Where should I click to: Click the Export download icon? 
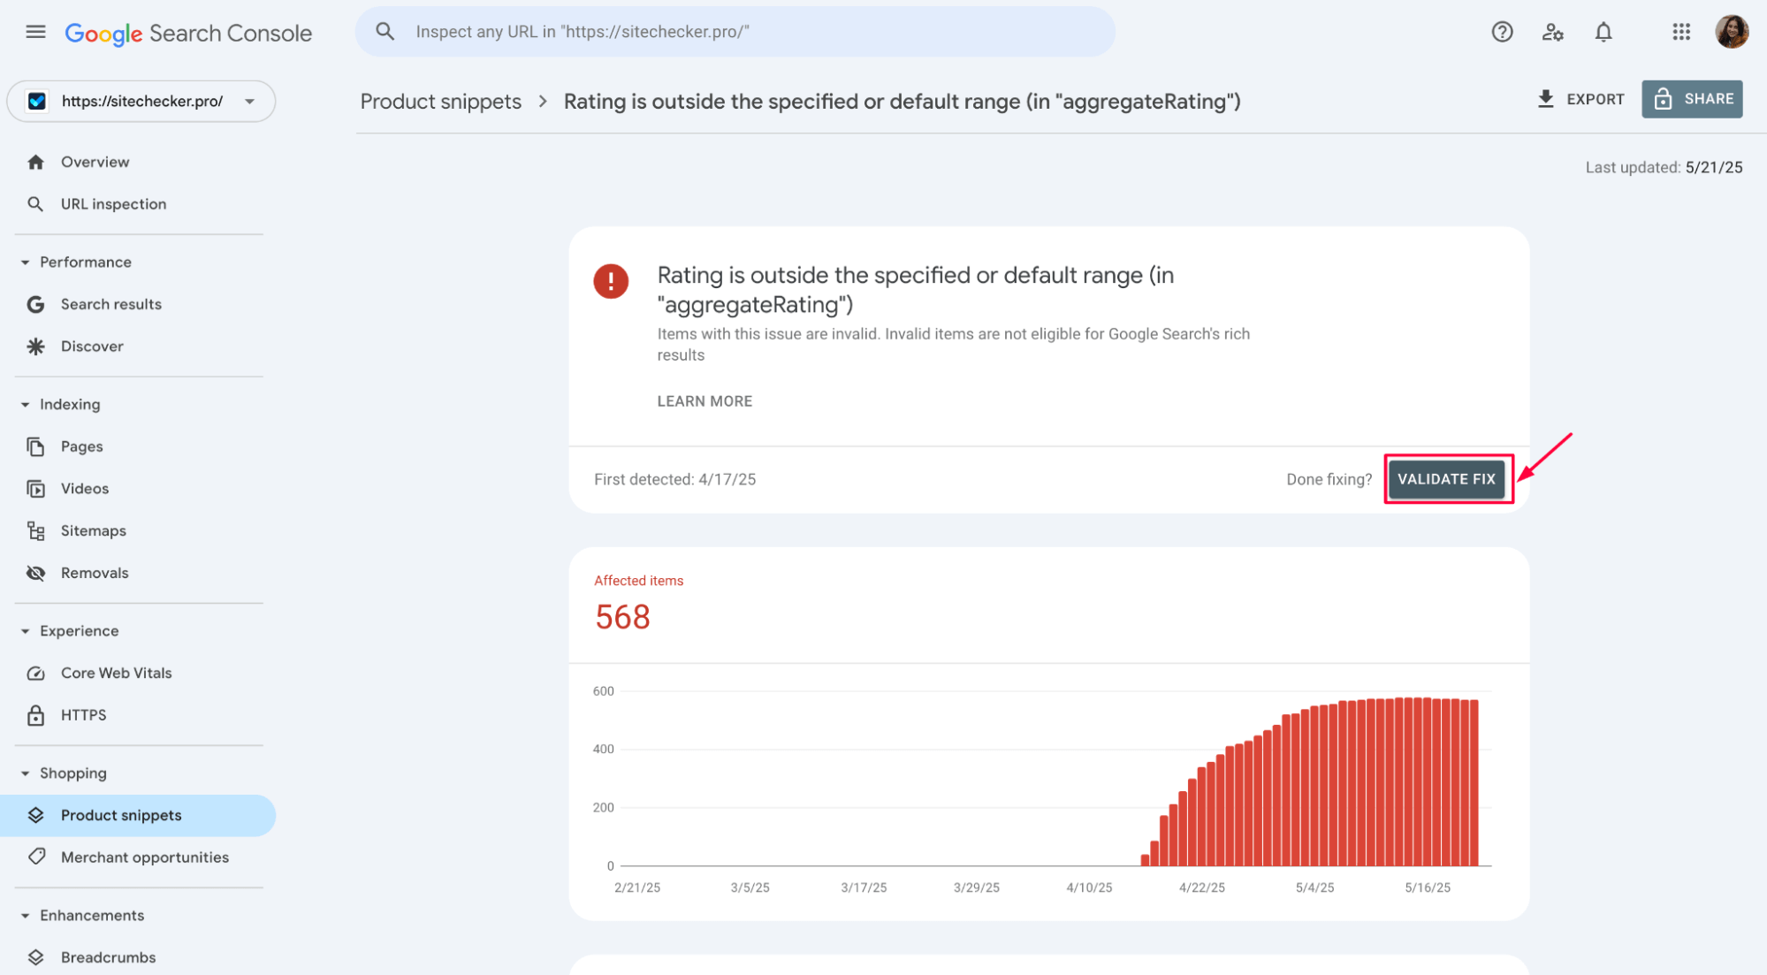click(1546, 99)
